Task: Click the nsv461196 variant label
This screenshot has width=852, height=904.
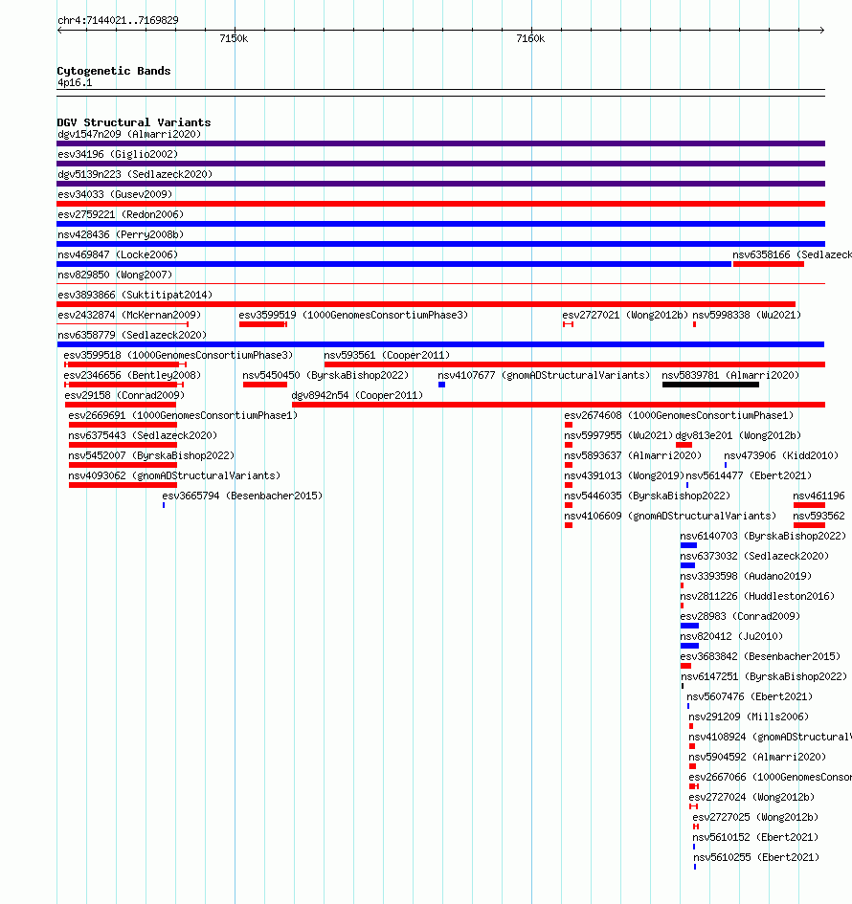Action: click(x=818, y=496)
